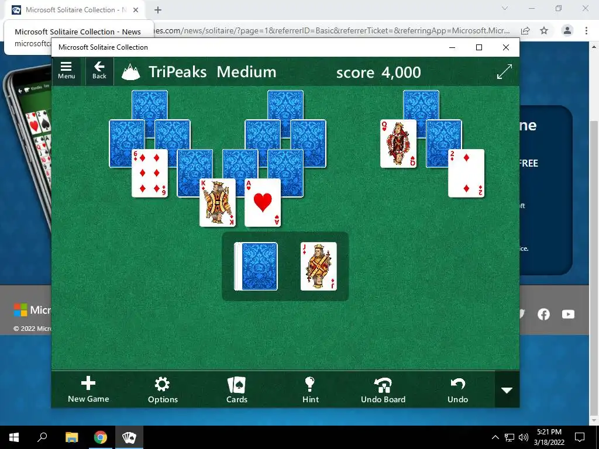Select the six of diamonds card
The width and height of the screenshot is (599, 449).
tap(149, 173)
